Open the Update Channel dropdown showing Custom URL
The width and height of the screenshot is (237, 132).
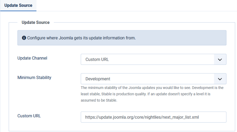point(153,60)
